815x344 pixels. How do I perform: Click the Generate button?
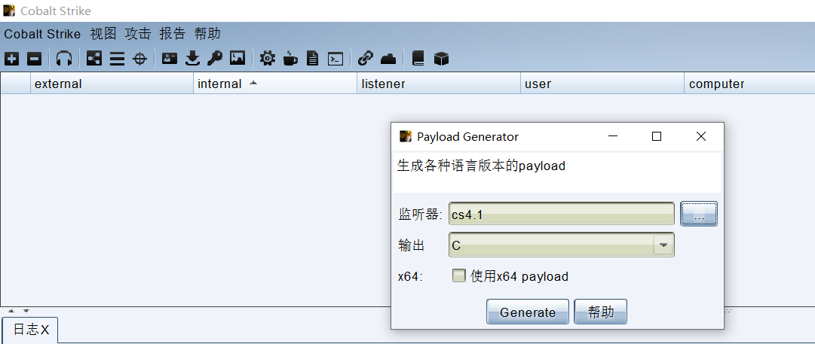coord(528,312)
